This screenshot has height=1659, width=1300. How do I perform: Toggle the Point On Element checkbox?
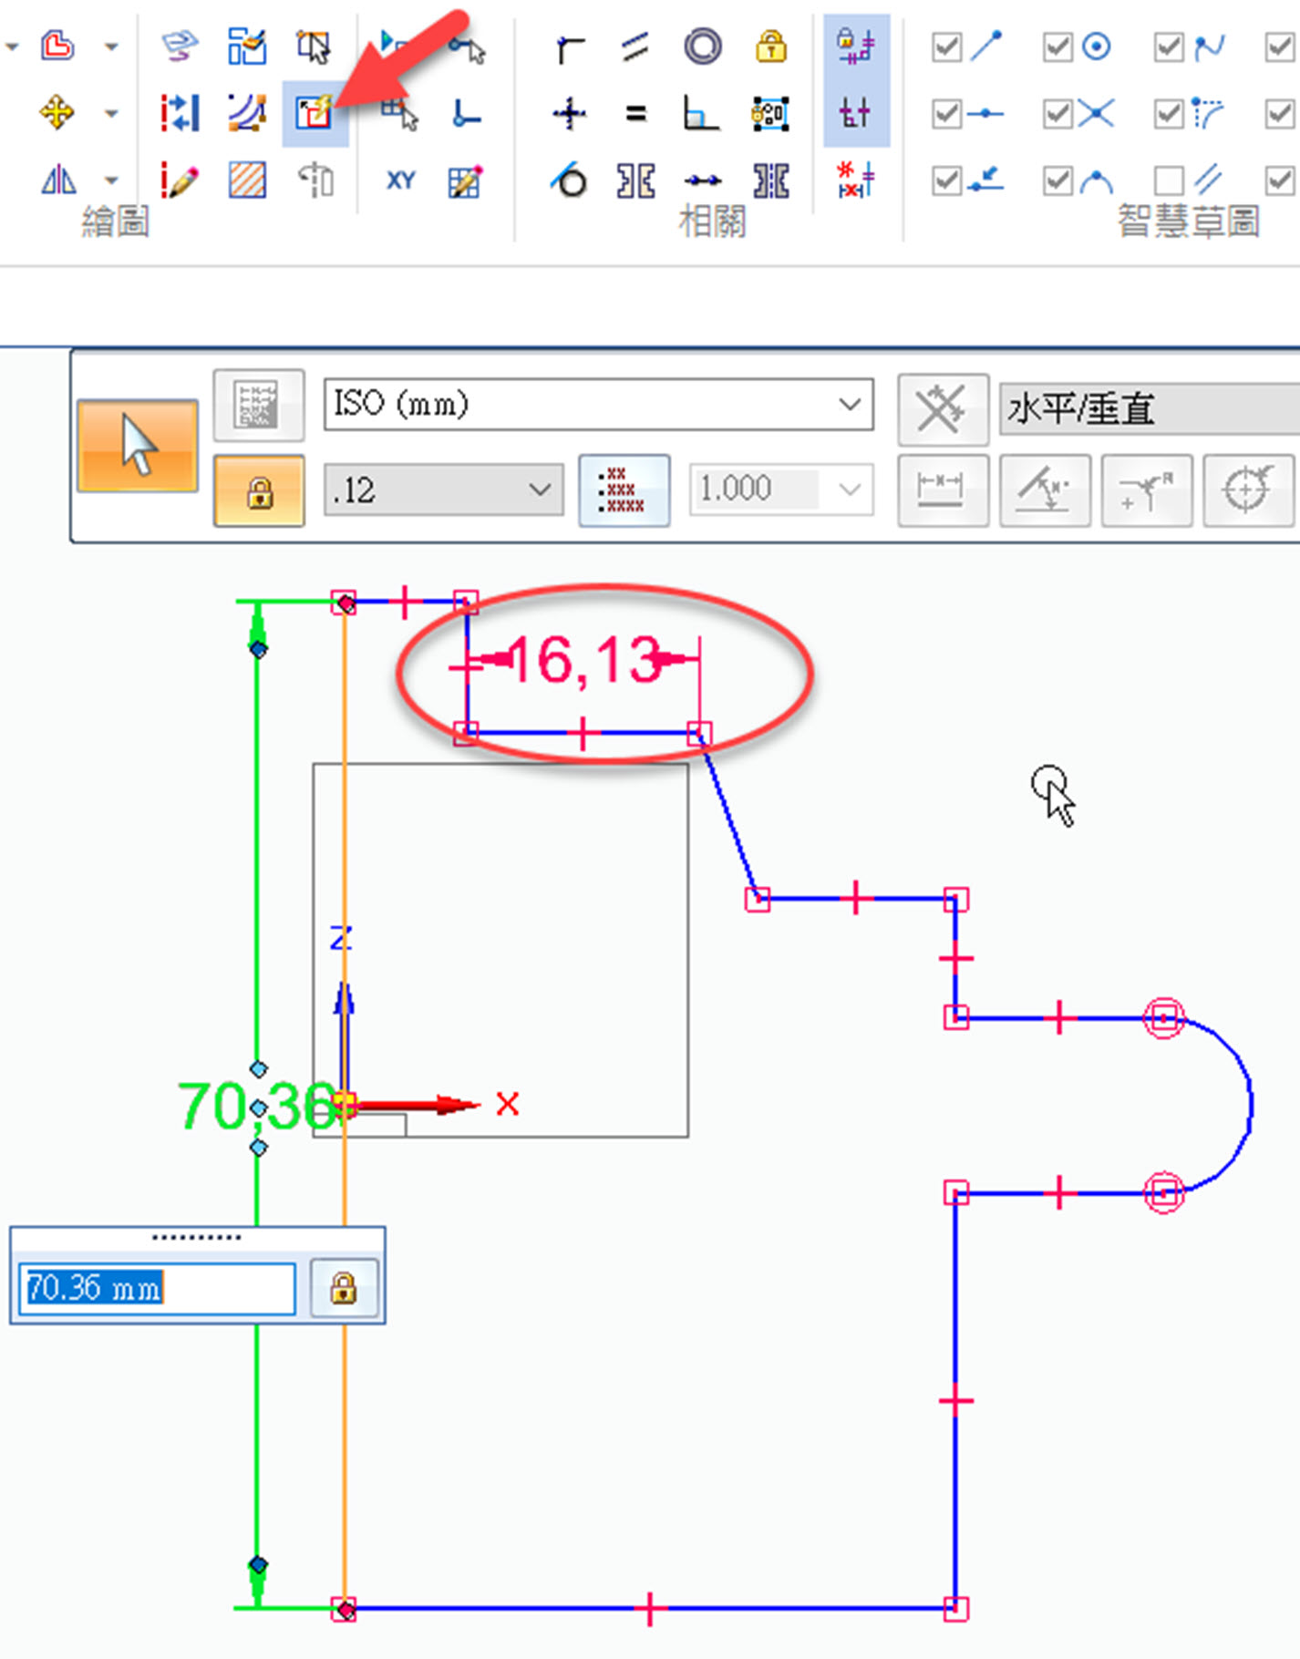pyautogui.click(x=947, y=180)
